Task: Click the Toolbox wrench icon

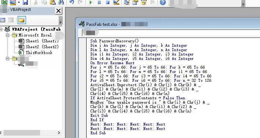Action: [152, 2]
